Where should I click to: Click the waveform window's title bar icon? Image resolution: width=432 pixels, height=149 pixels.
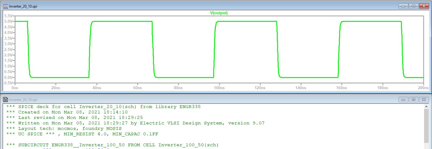click(x=5, y=6)
